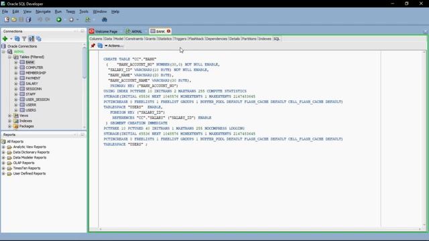Screen dimensions: 429x241
Task: Select the USER_SESSION table in the tree
Action: [x=38, y=100]
